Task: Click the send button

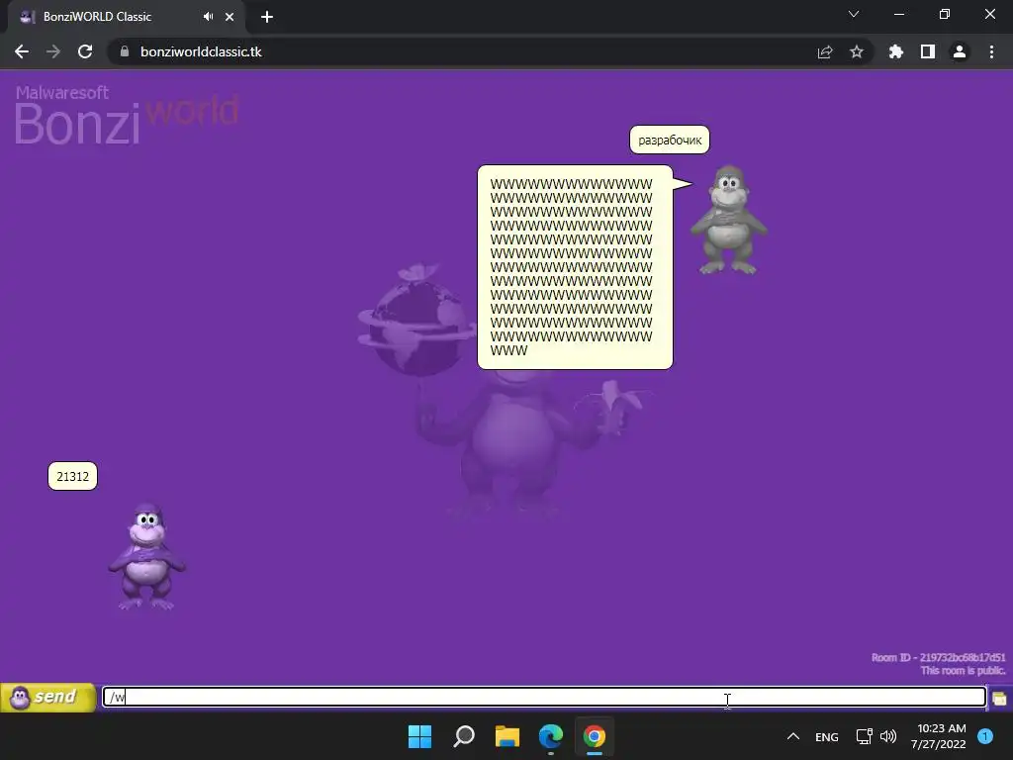Action: (47, 698)
